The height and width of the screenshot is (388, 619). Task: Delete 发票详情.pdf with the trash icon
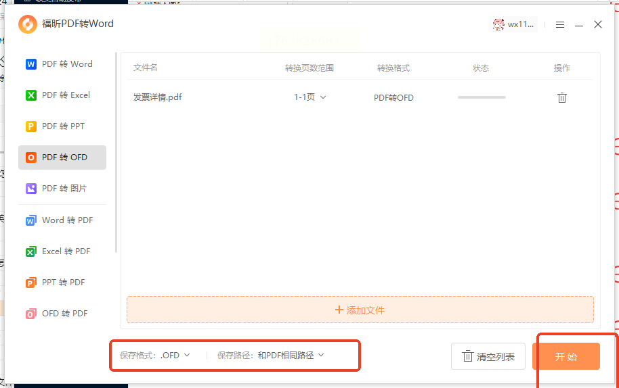(561, 98)
